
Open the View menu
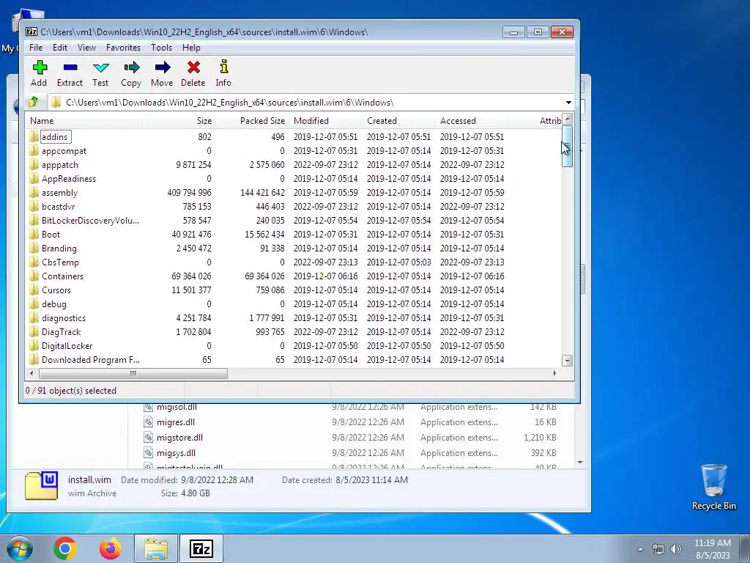tap(86, 48)
